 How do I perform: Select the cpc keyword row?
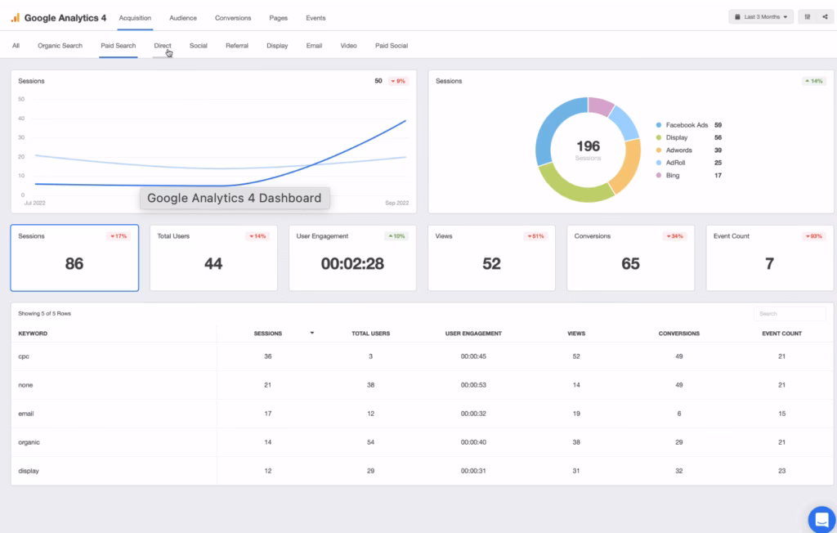pyautogui.click(x=114, y=356)
